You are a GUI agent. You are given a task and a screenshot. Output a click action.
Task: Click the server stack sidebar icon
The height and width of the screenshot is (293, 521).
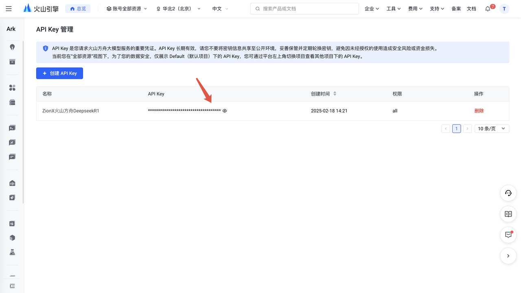point(12,102)
